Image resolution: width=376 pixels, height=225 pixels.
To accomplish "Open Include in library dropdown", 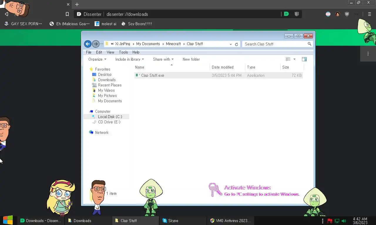I will tap(130, 59).
